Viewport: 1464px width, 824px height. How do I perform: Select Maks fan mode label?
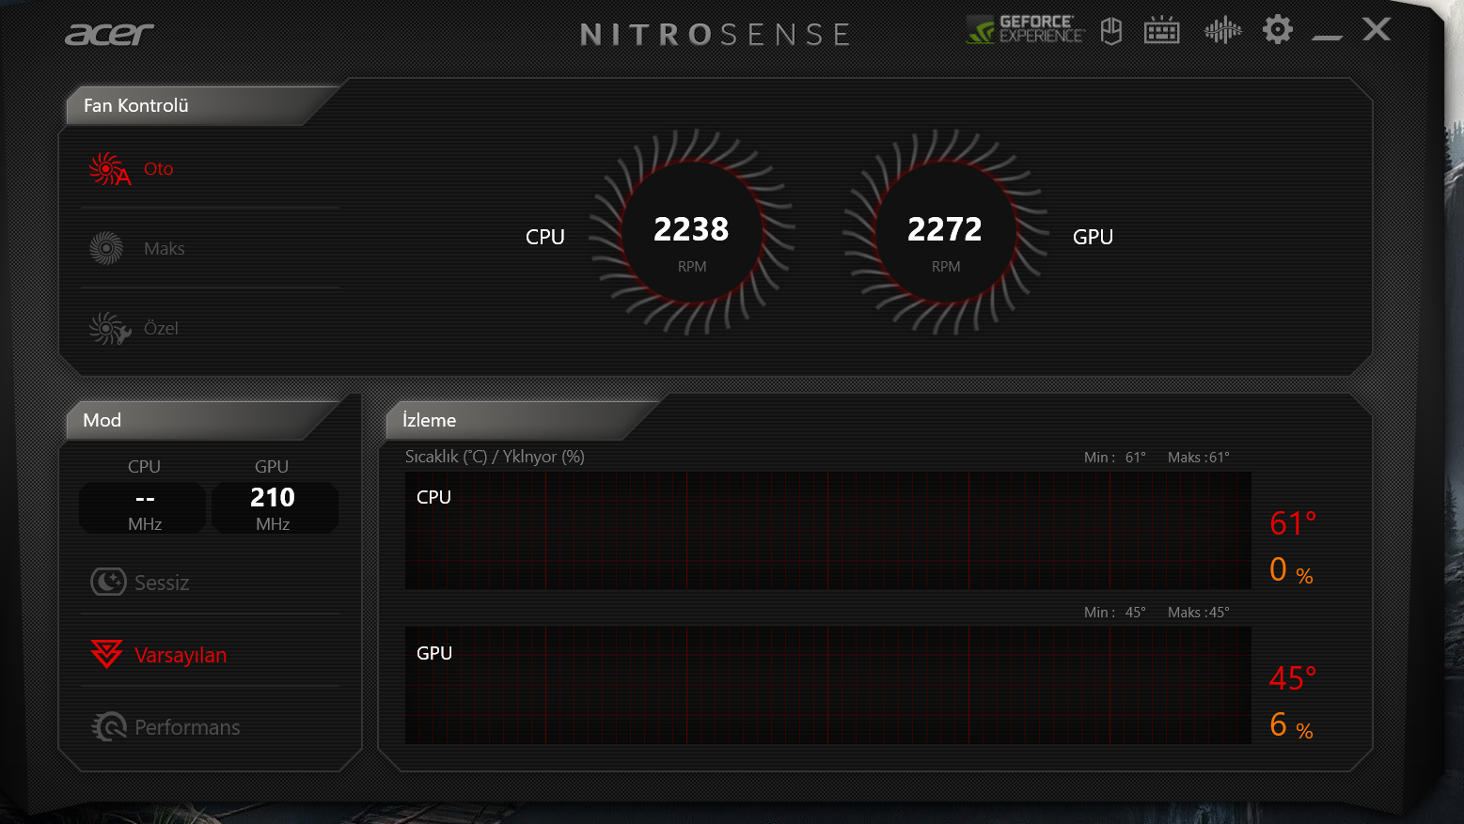tap(165, 249)
